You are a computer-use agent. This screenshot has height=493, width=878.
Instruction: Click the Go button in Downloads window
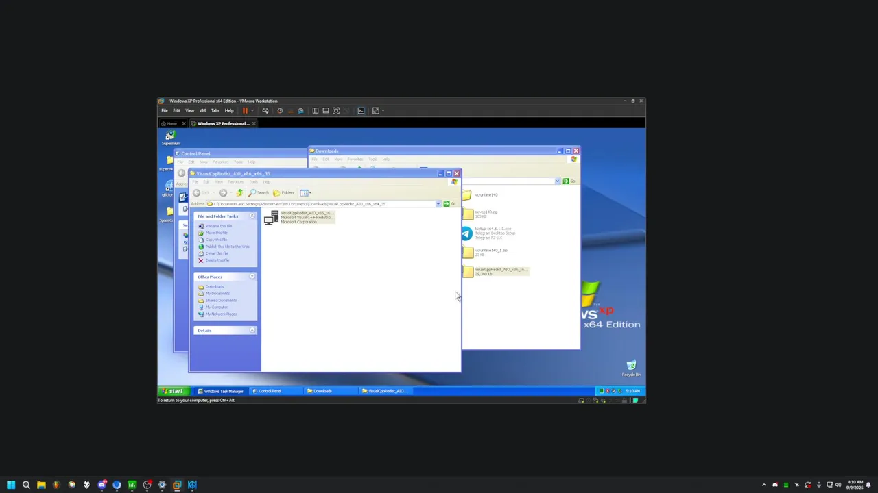569,181
